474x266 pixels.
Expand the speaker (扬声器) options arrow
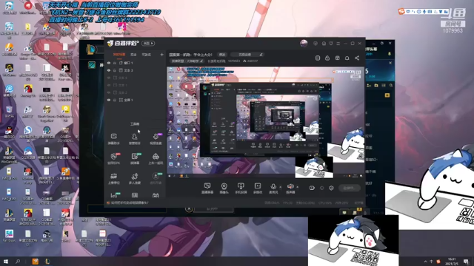298,187
